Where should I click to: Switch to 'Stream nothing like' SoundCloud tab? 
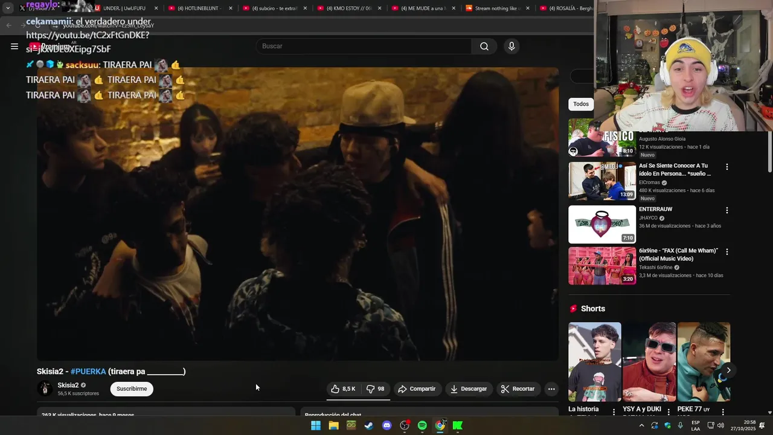498,8
